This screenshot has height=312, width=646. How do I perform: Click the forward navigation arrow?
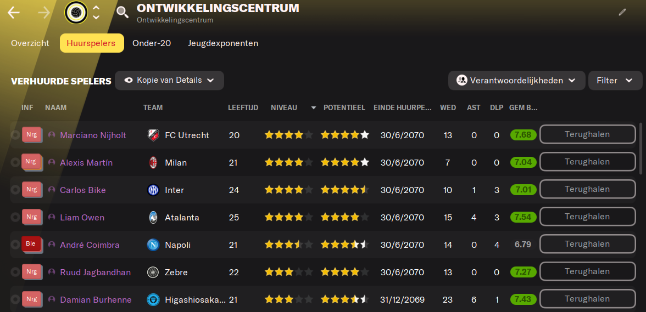[x=45, y=13]
